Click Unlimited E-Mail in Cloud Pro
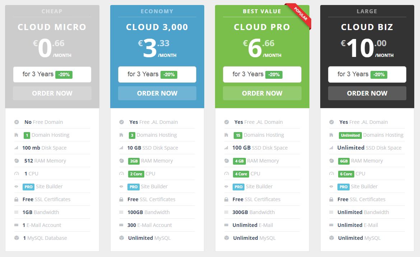Screen dimensions: 420x257 (253, 225)
